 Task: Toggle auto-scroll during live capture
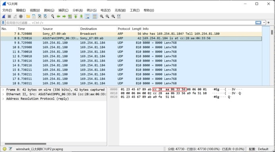coord(87,17)
